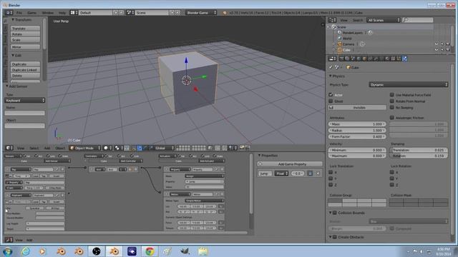
Task: Expand the Create Obstacle panel
Action: pyautogui.click(x=331, y=237)
